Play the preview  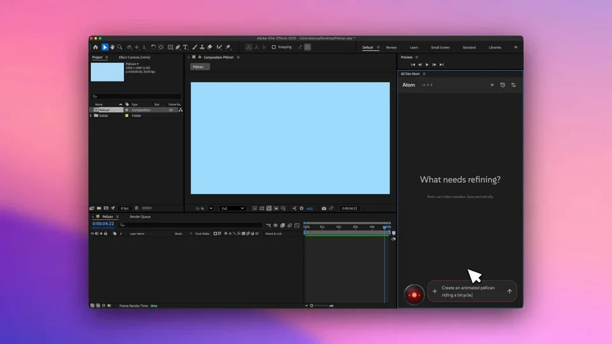pyautogui.click(x=427, y=65)
